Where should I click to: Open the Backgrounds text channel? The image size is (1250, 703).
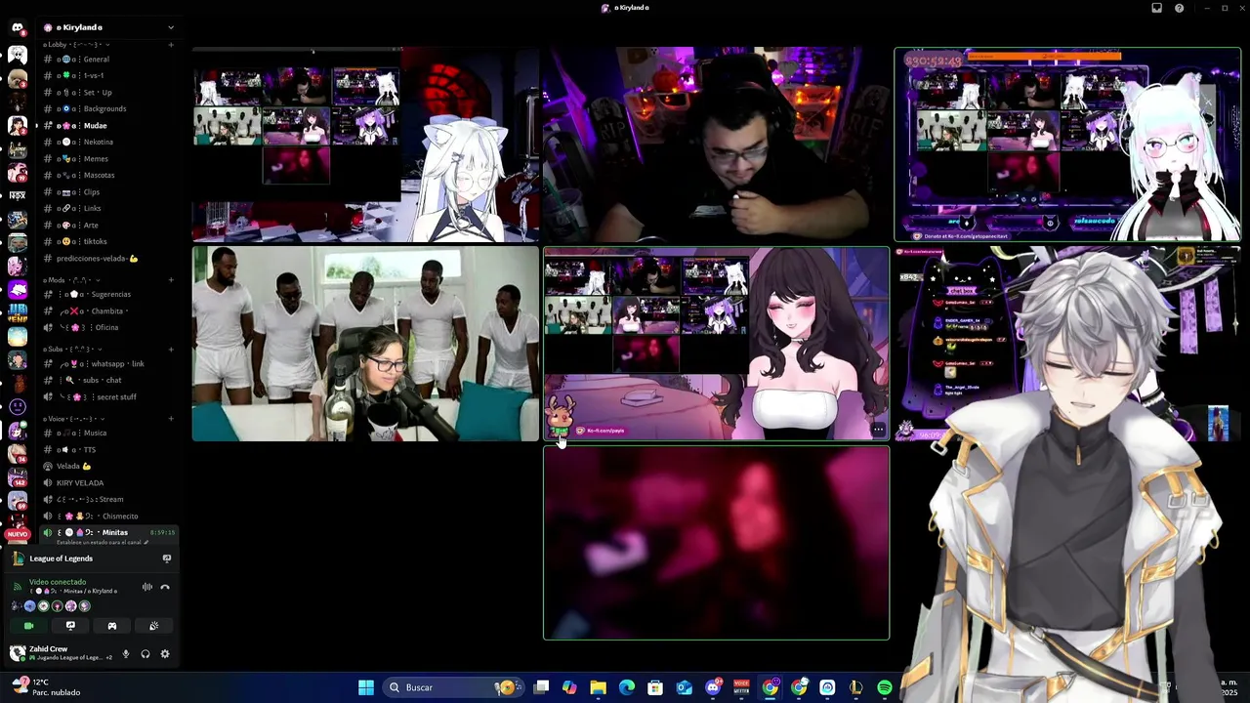pyautogui.click(x=107, y=109)
